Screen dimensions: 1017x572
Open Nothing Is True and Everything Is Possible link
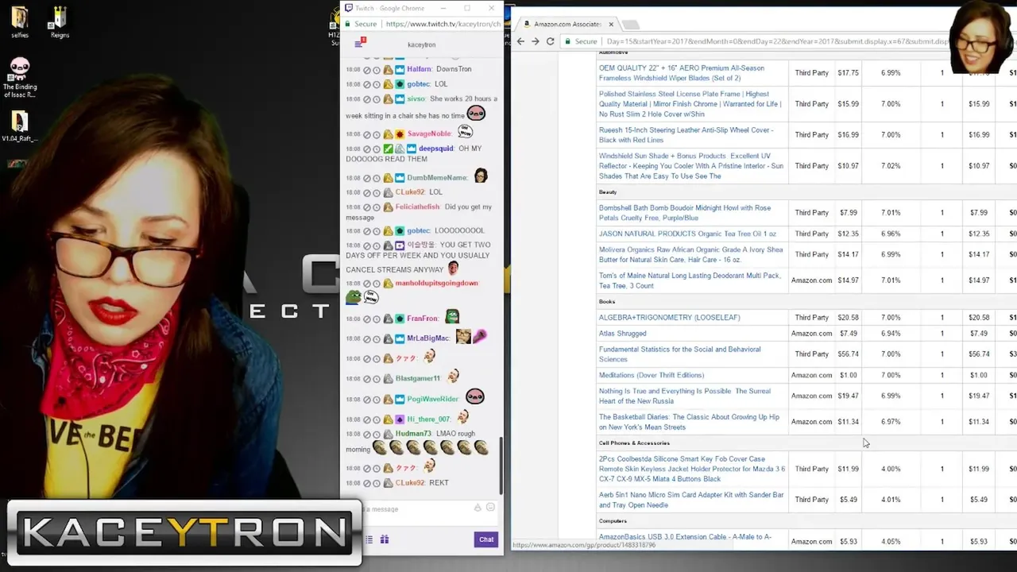[685, 396]
